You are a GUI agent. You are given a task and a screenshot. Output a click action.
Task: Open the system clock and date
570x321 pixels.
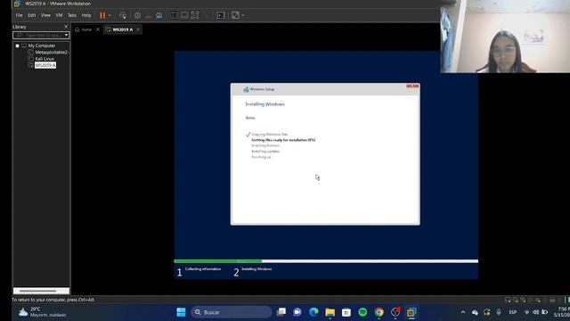562,312
